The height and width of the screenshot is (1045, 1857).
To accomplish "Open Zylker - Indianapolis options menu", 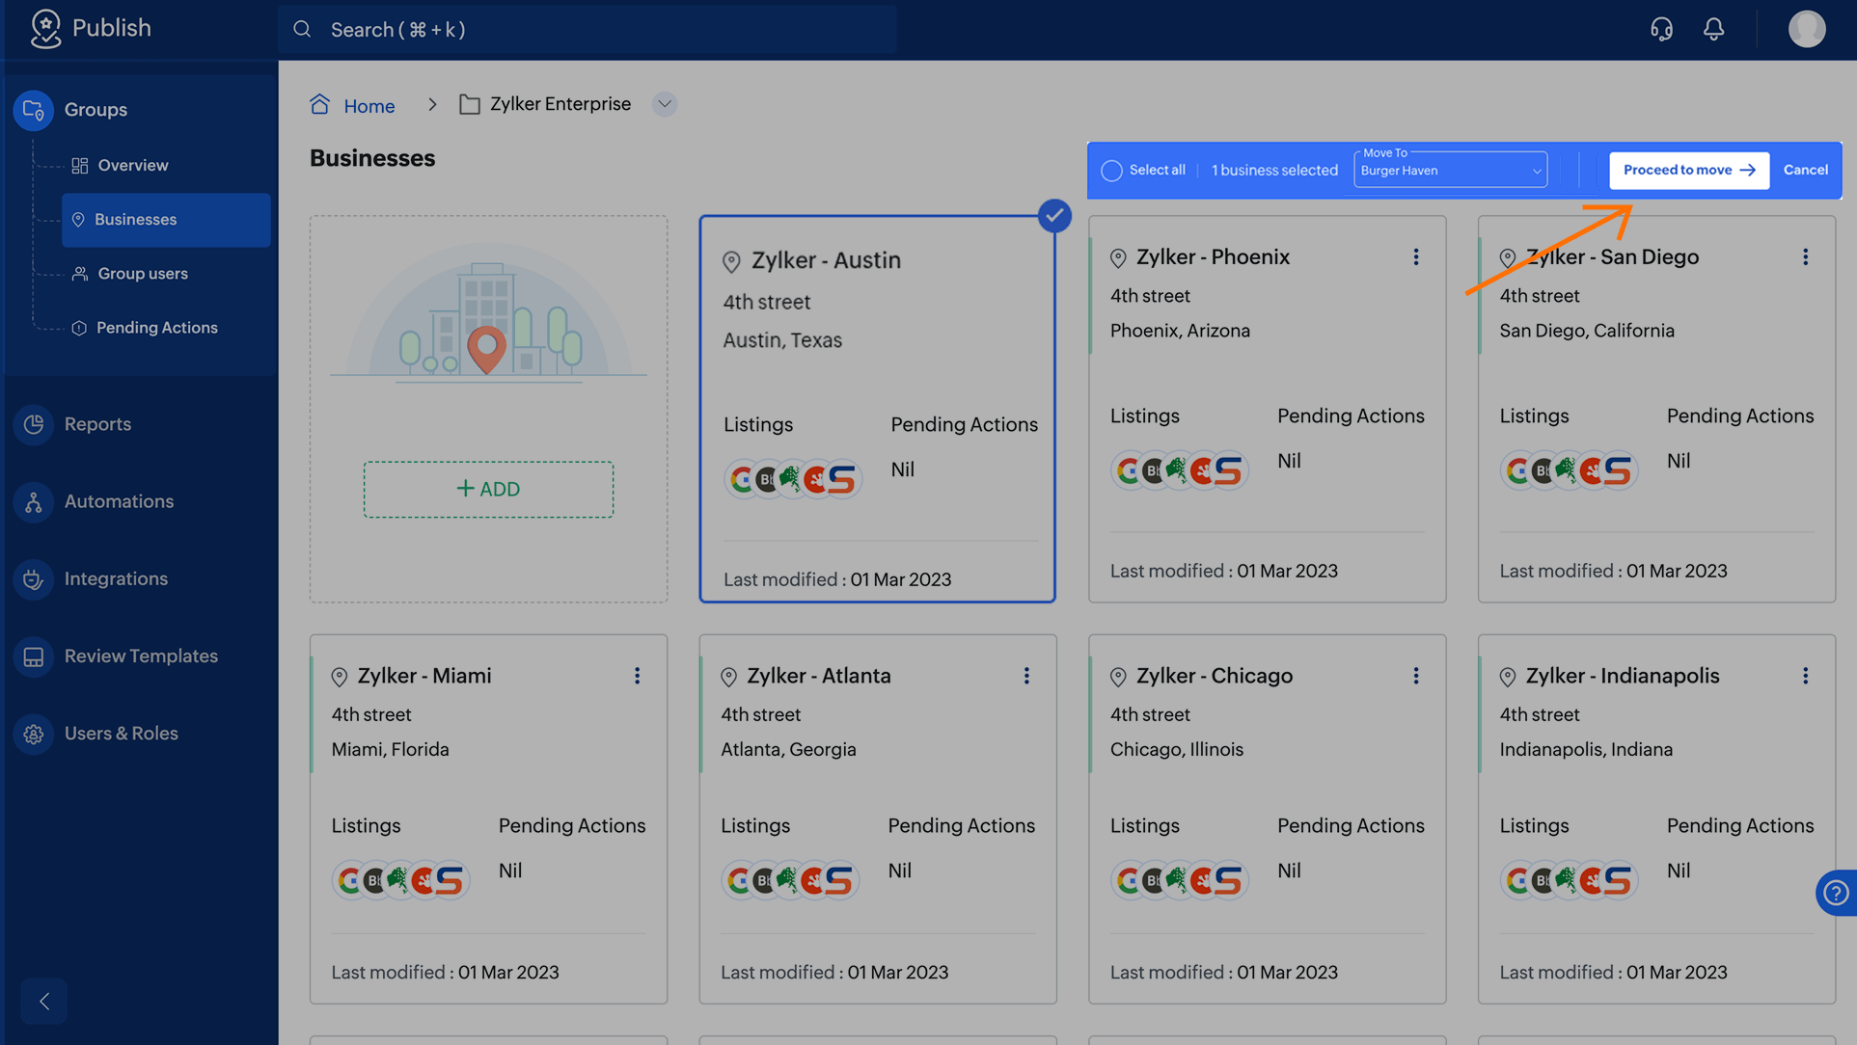I will click(1805, 676).
